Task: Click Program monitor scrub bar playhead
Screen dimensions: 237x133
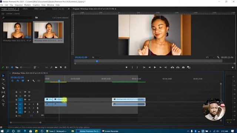Action: pos(97,61)
